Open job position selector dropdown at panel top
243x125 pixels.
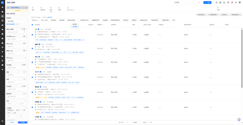click(x=17, y=7)
